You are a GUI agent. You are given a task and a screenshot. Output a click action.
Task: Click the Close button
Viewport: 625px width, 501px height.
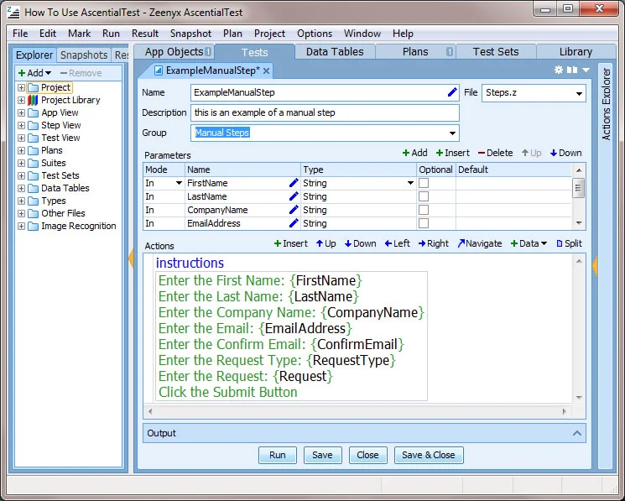pyautogui.click(x=368, y=455)
